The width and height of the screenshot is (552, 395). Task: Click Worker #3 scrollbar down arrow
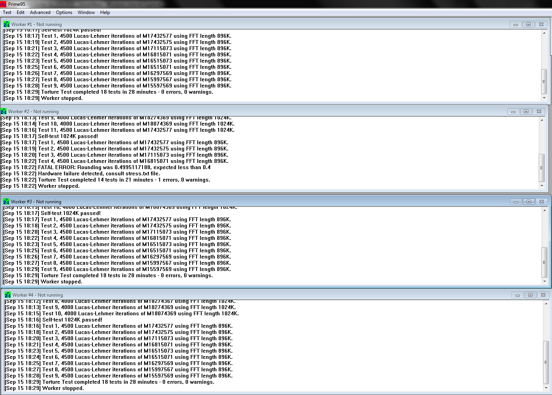click(x=545, y=281)
